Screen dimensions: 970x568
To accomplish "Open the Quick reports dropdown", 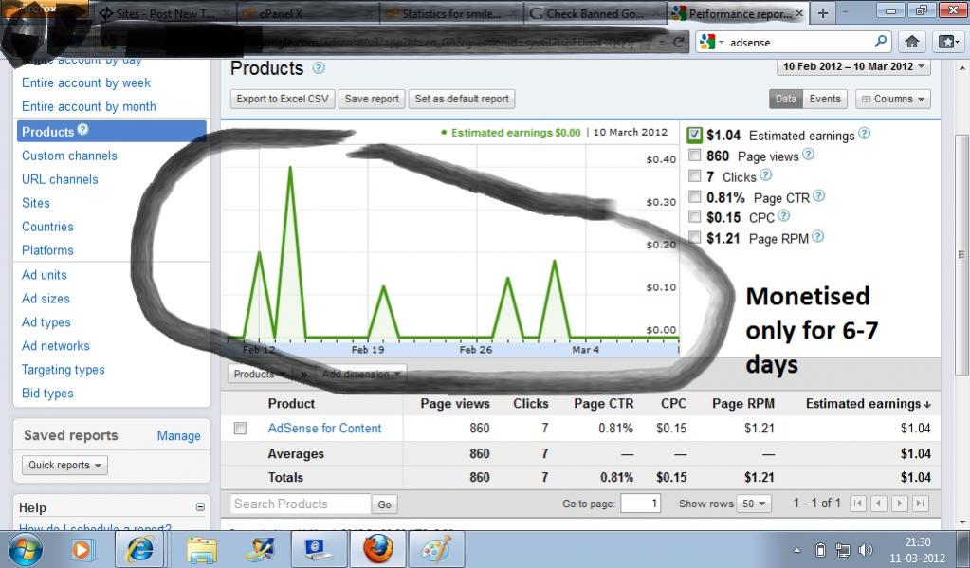I will click(64, 465).
